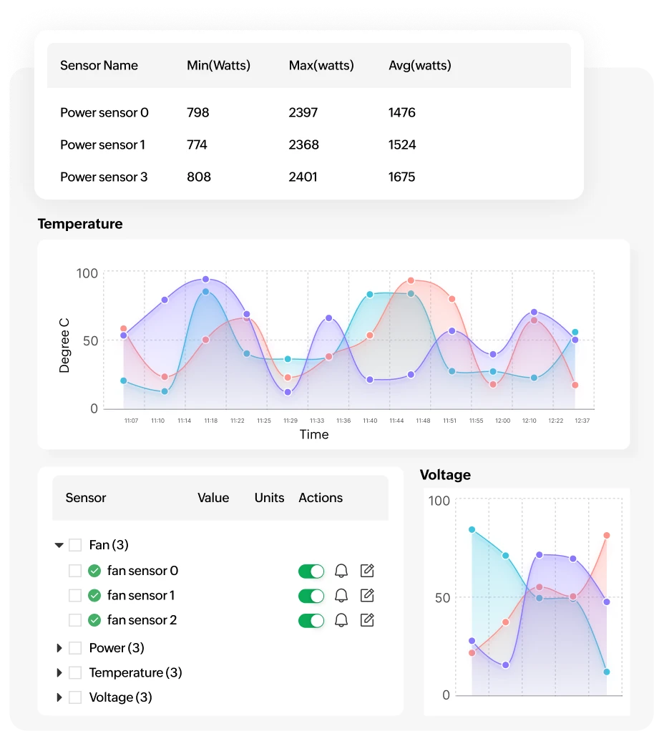Disable the toggle switch for fan sensor 0
This screenshot has width=654, height=731.
point(311,571)
